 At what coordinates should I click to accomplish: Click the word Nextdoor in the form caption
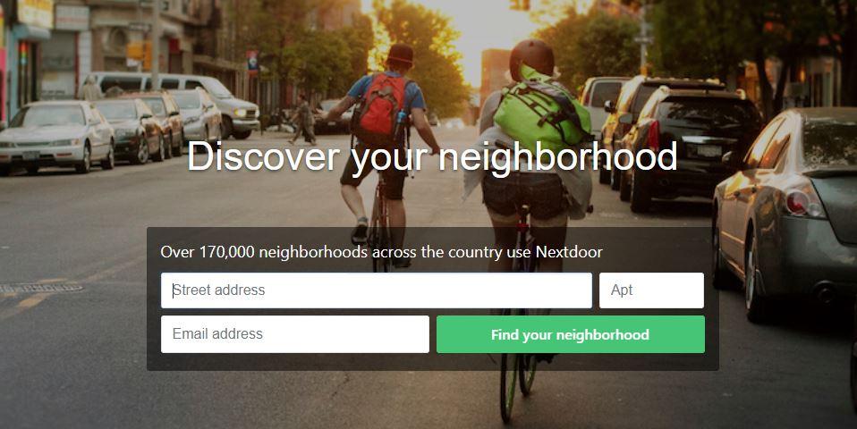pyautogui.click(x=569, y=252)
